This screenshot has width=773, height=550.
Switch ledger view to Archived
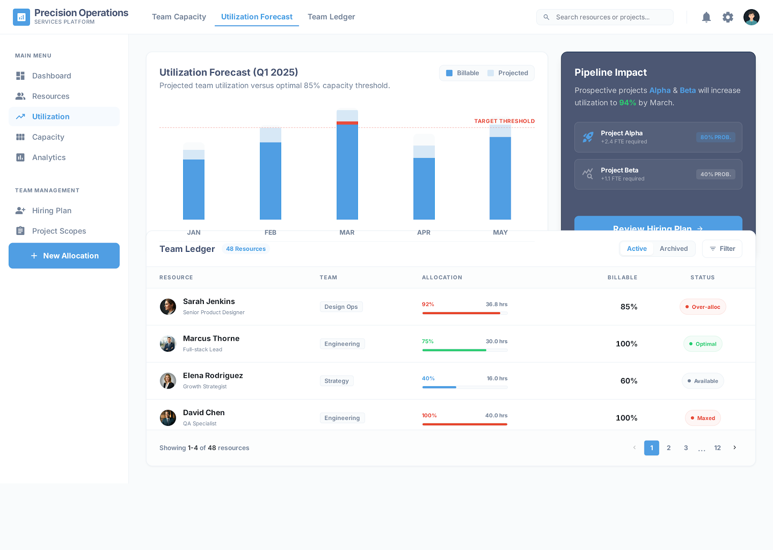pos(673,248)
